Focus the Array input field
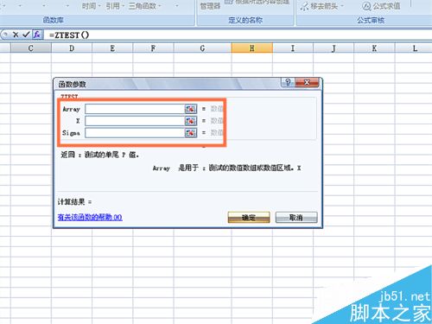Viewport: 432px width, 324px height. (x=135, y=109)
